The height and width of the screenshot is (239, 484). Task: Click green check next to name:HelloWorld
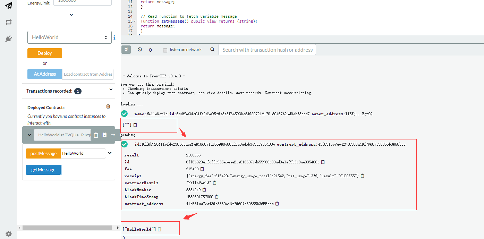(124, 114)
